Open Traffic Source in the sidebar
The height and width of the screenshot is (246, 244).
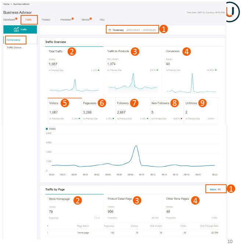tap(14, 47)
